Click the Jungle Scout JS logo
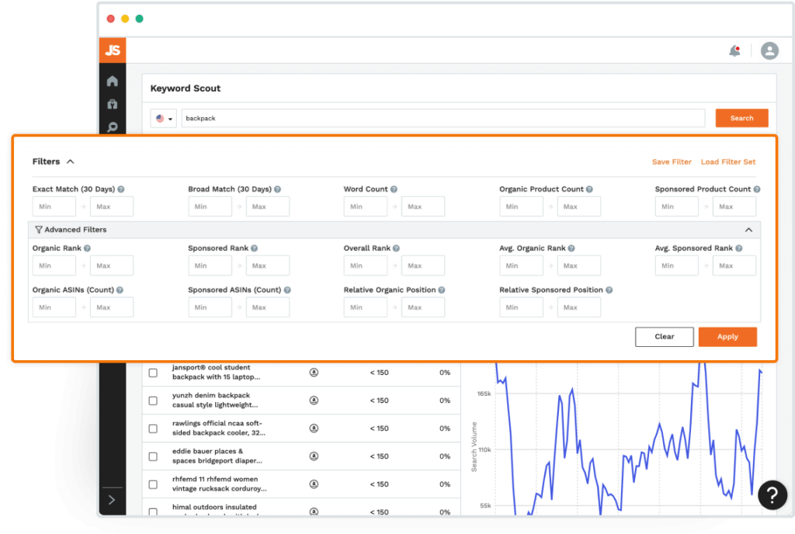 coord(113,50)
